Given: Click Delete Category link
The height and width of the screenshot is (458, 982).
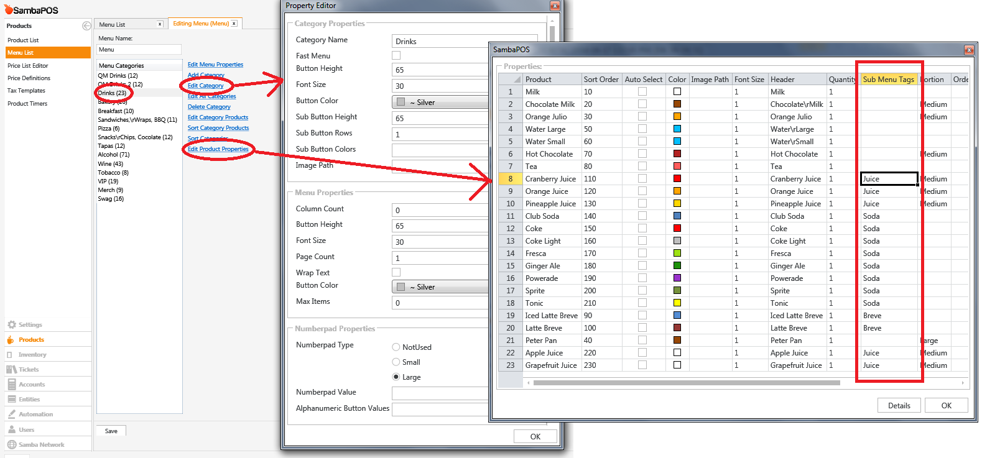Looking at the screenshot, I should click(209, 107).
